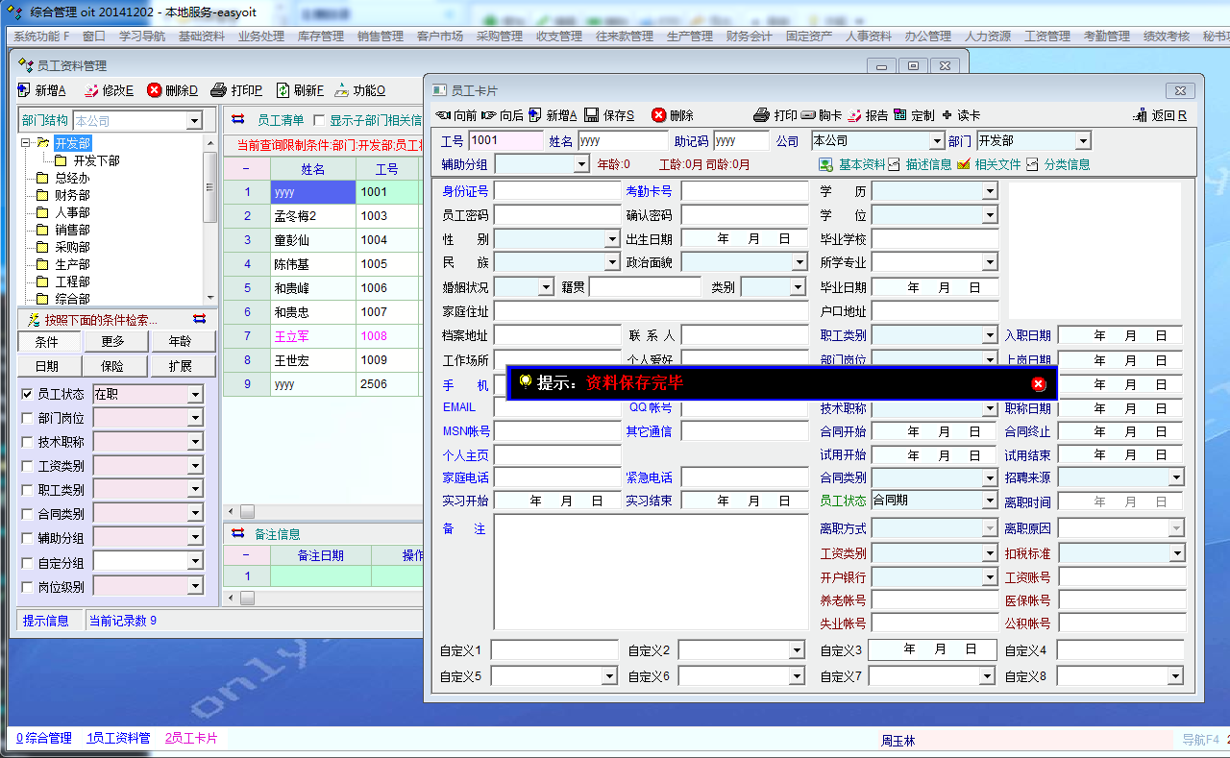The height and width of the screenshot is (758, 1230).
Task: Click the 刷新 refresh icon in employee management
Action: tap(283, 90)
